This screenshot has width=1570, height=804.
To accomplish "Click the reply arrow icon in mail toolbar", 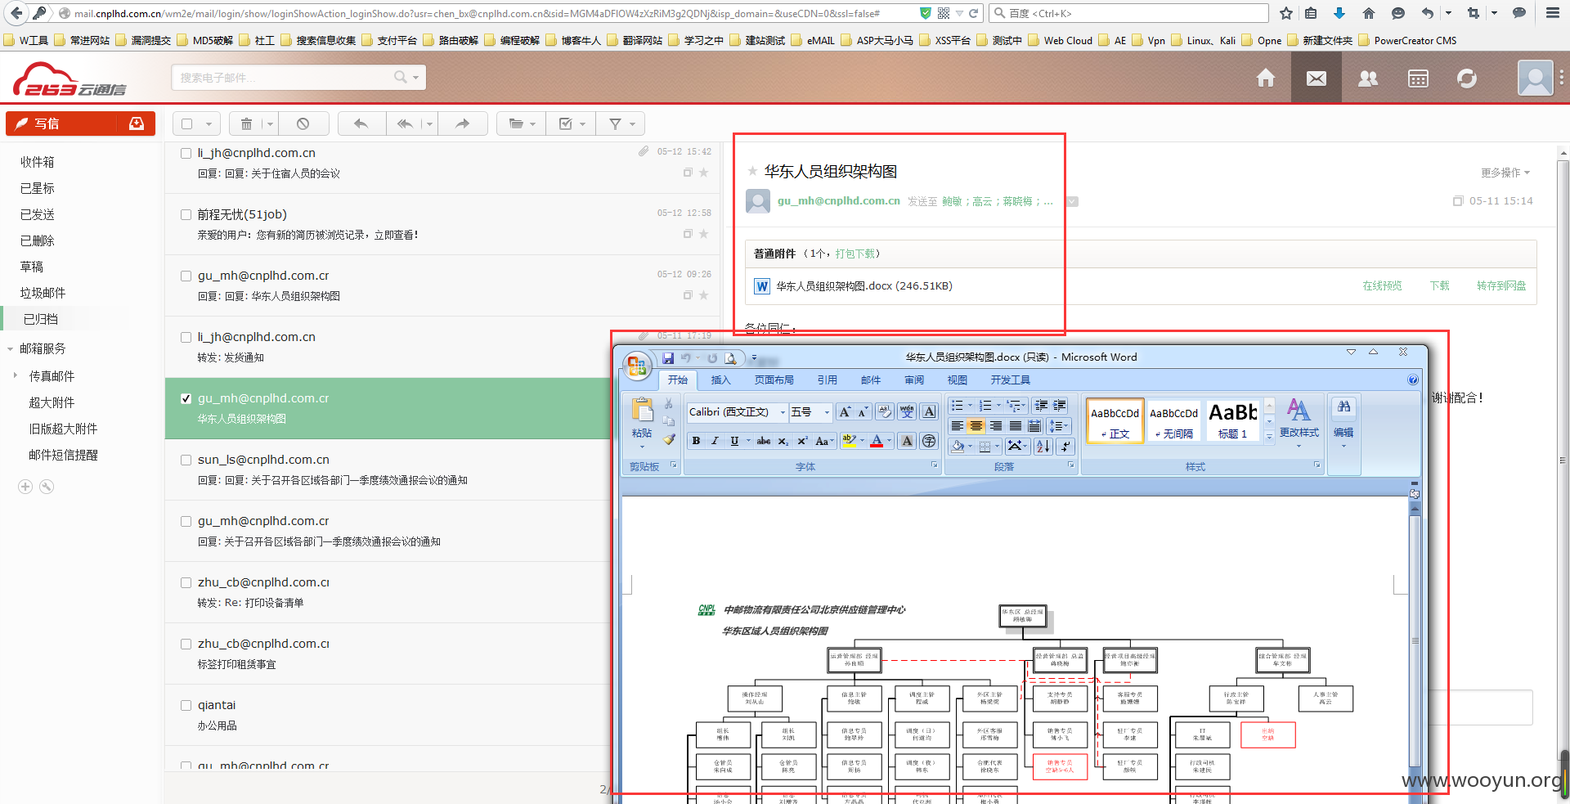I will 361,124.
